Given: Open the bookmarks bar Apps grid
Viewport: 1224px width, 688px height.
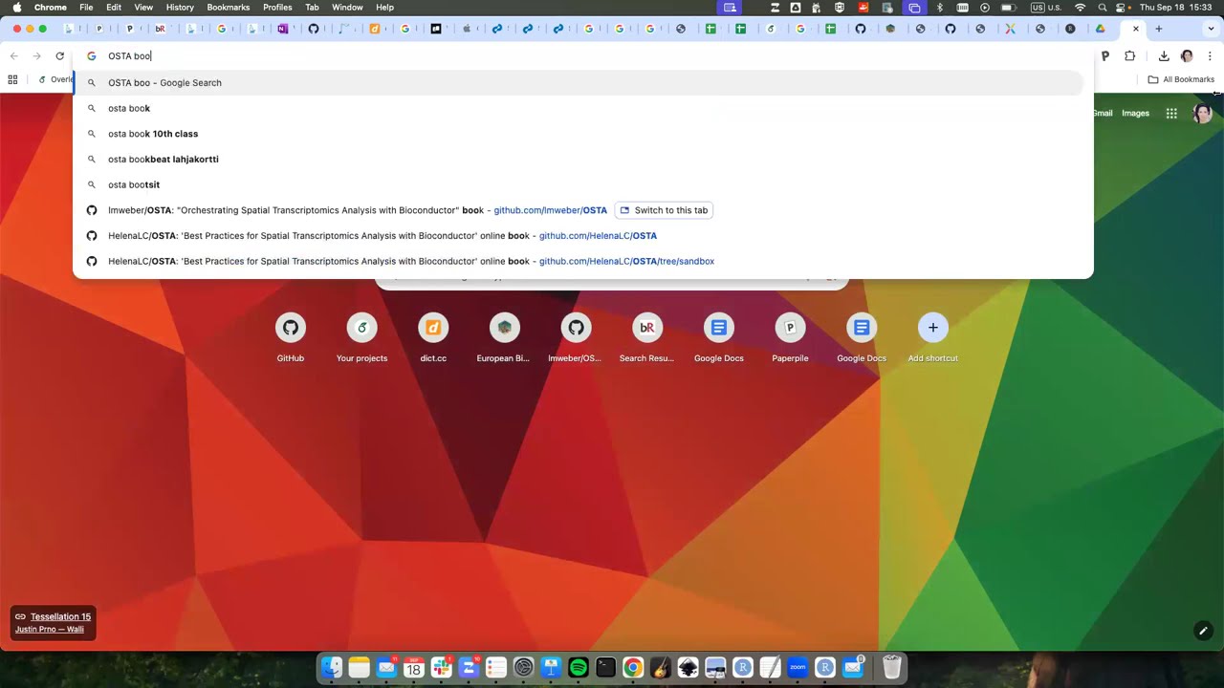Looking at the screenshot, I should 12,79.
